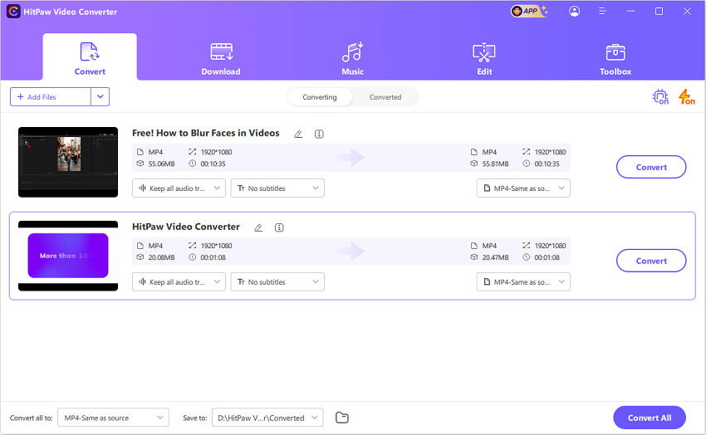Open output format dropdown for HitPaw Video Converter file

point(523,281)
